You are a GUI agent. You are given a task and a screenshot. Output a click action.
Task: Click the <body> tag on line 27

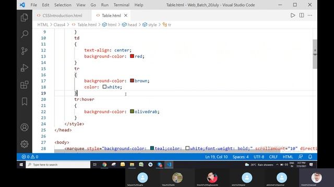[x=62, y=142]
